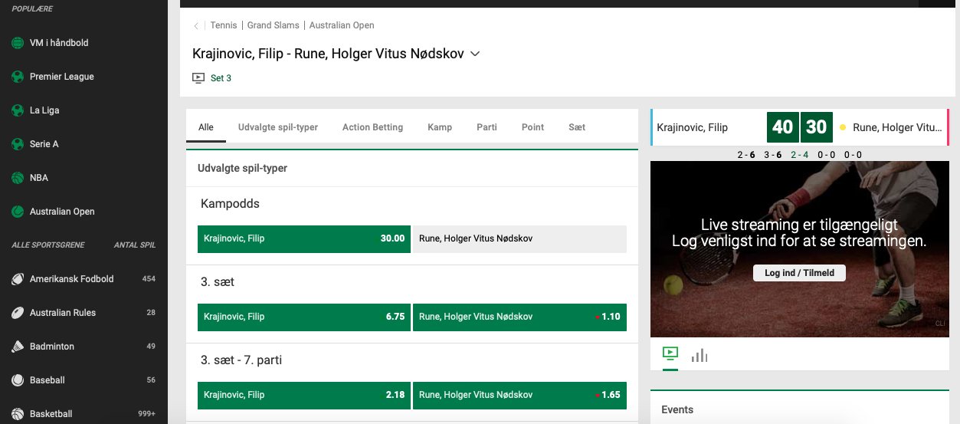Click the Premier League football icon
This screenshot has height=424, width=960.
[x=18, y=77]
